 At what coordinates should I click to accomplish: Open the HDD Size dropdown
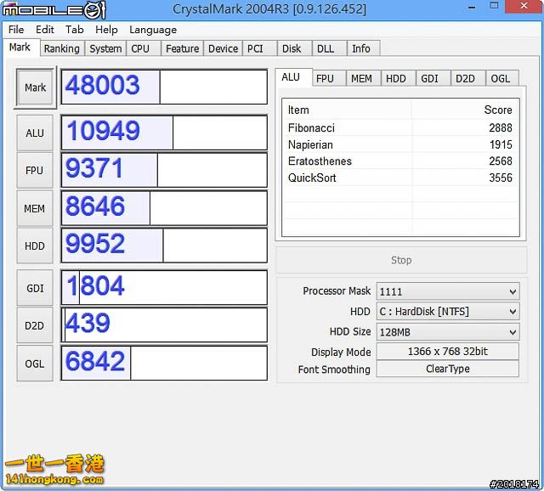pos(447,332)
